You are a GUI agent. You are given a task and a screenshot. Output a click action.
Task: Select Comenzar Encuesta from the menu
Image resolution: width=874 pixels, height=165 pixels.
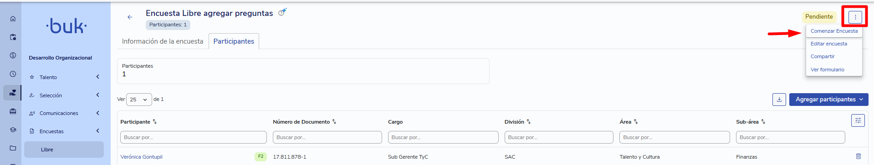click(834, 31)
